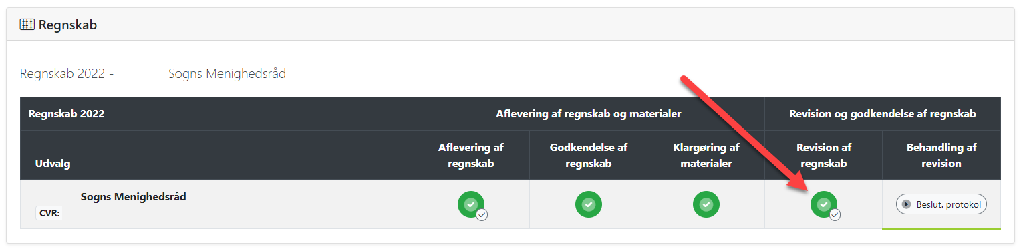
Task: Click green checkmark under Revision af regnskab
Action: (x=824, y=204)
